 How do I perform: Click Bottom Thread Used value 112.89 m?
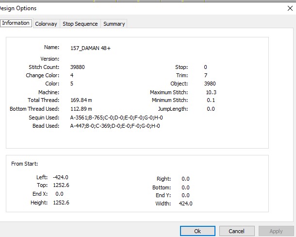(x=81, y=109)
